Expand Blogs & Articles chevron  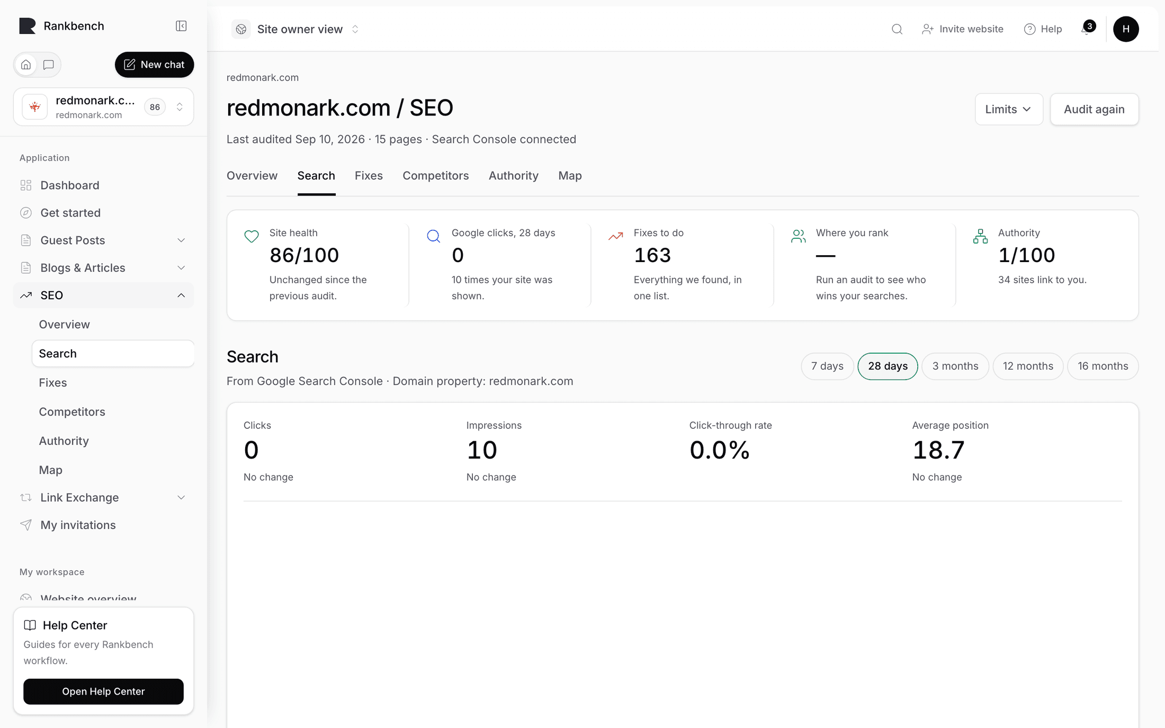coord(181,268)
